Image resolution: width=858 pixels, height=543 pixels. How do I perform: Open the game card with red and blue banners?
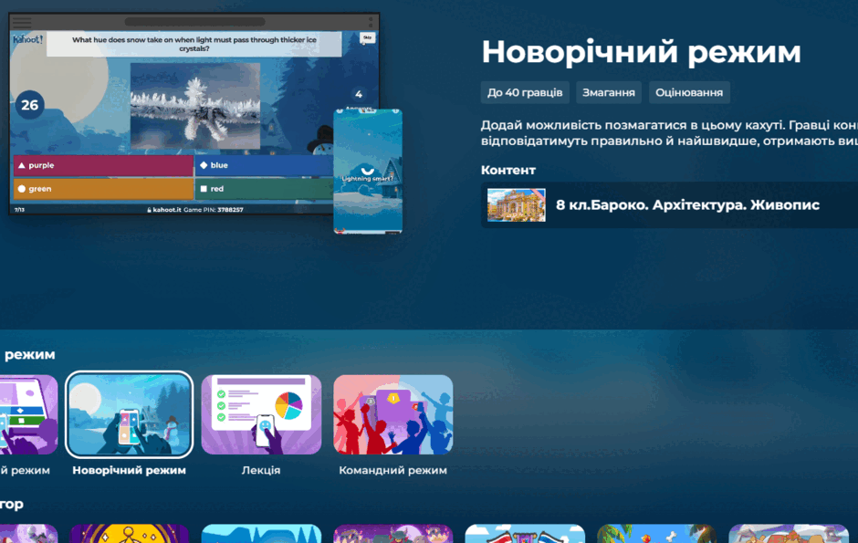coord(525,534)
